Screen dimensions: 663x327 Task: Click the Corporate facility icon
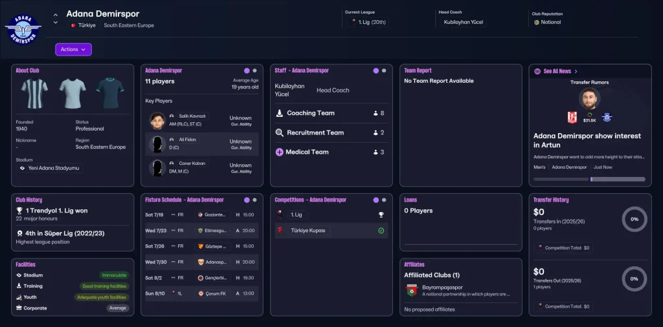pos(19,308)
